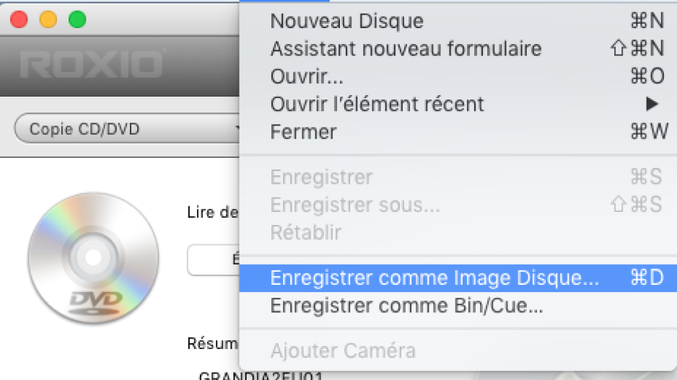
Task: Expand Ouvrir l'élément récent submenu arrow
Action: pyautogui.click(x=652, y=104)
